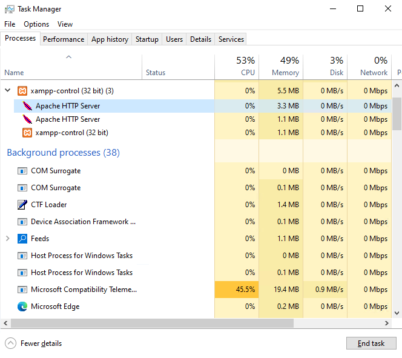Click the Microsoft Compatibility Telemetry icon
The image size is (402, 358).
[22, 290]
